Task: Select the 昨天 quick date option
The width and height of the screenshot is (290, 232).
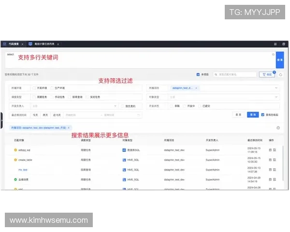Action: pos(45,115)
